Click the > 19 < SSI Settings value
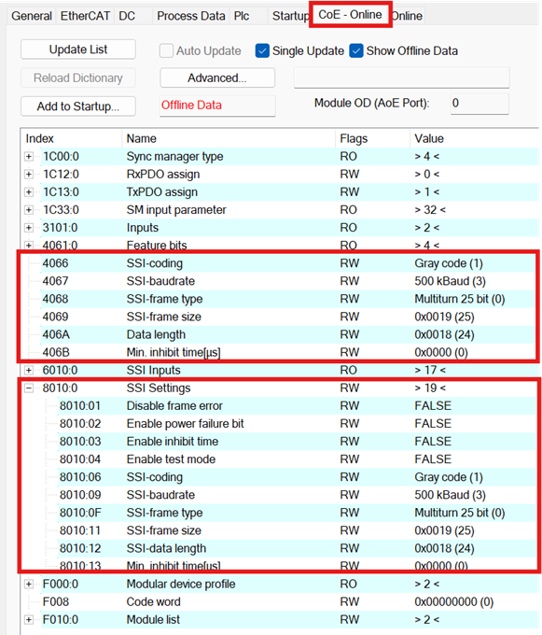Screen dimensions: 542x635 tap(430, 388)
